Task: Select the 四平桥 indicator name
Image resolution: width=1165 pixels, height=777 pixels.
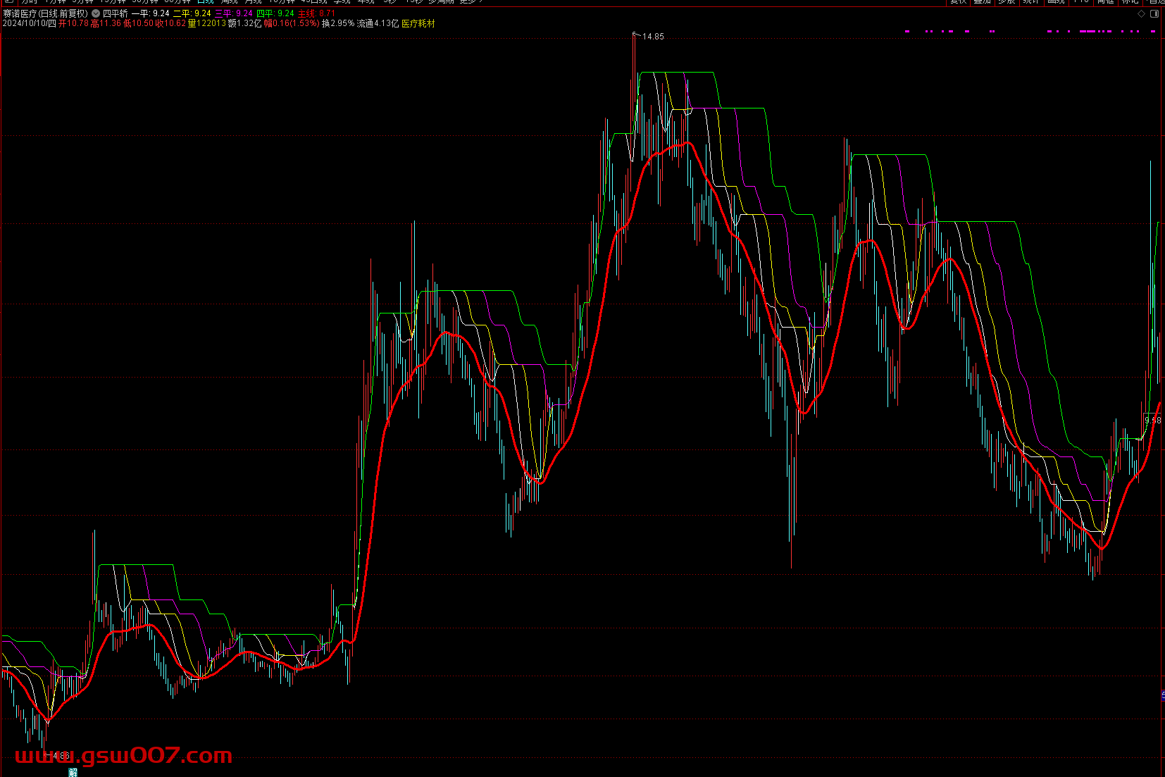Action: coord(116,13)
